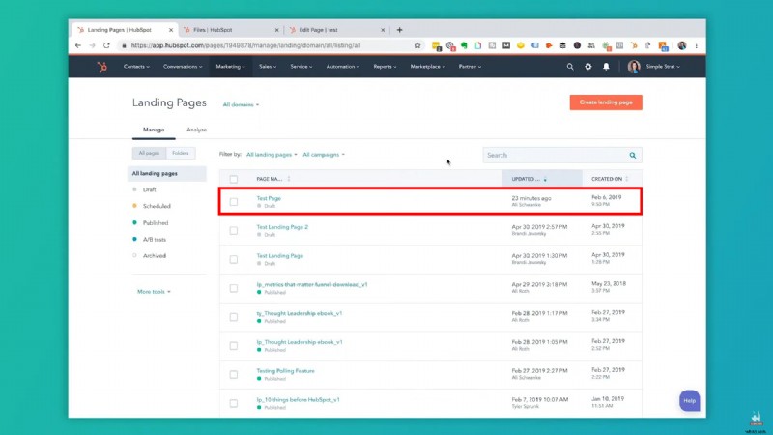Check the box for Test Page row
The width and height of the screenshot is (773, 435).
click(x=234, y=201)
